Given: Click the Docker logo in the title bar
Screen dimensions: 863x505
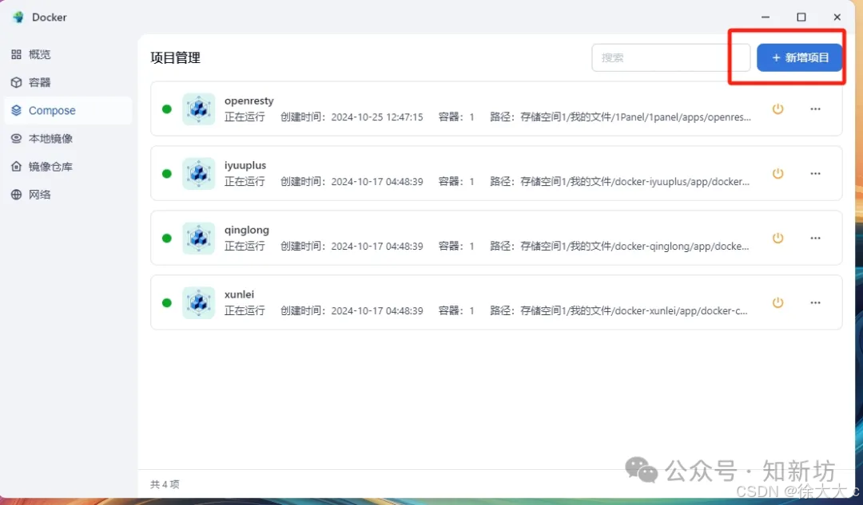Looking at the screenshot, I should point(18,17).
